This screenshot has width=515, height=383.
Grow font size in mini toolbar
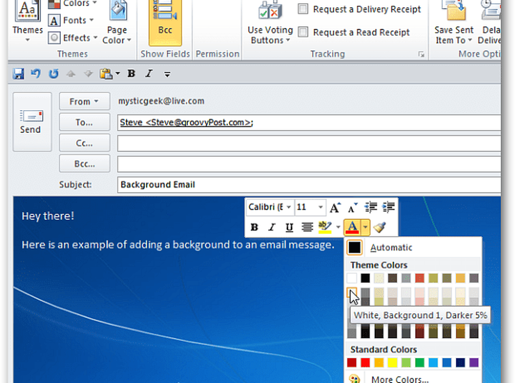coord(335,208)
